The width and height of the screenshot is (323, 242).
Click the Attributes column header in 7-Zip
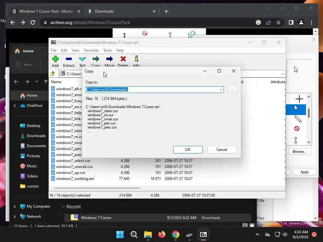[278, 82]
